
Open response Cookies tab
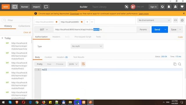(x=48, y=57)
